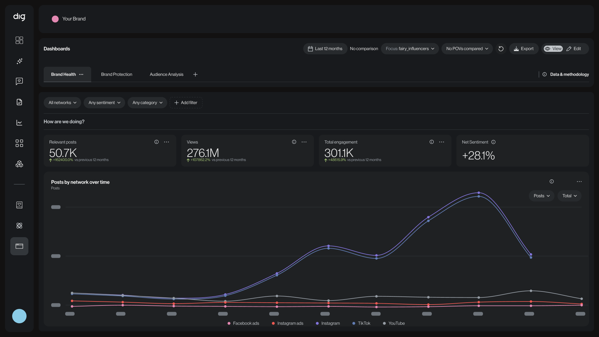Image resolution: width=599 pixels, height=337 pixels.
Task: Select the highlighted window sidebar icon
Action: pos(19,246)
